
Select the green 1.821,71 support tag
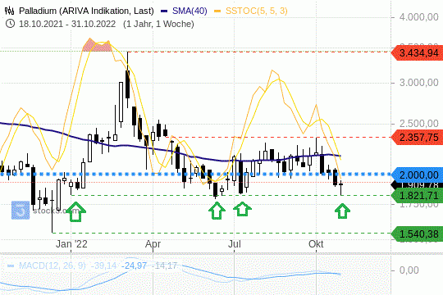point(417,195)
